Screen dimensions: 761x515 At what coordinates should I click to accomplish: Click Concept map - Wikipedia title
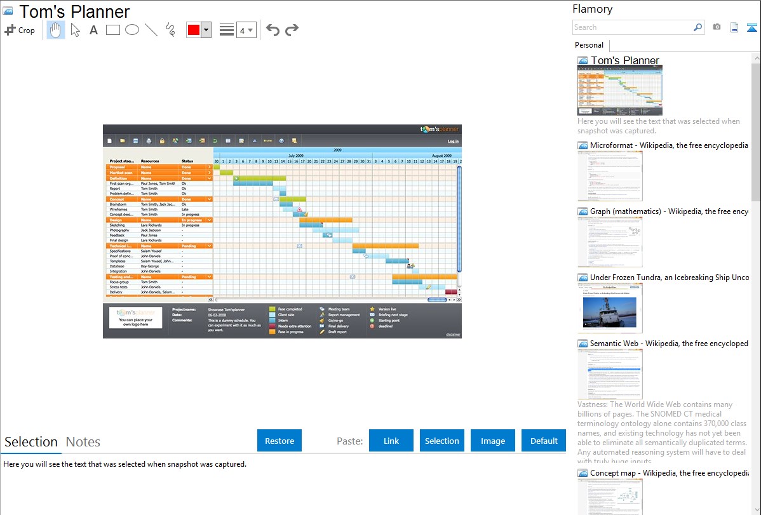(x=669, y=472)
